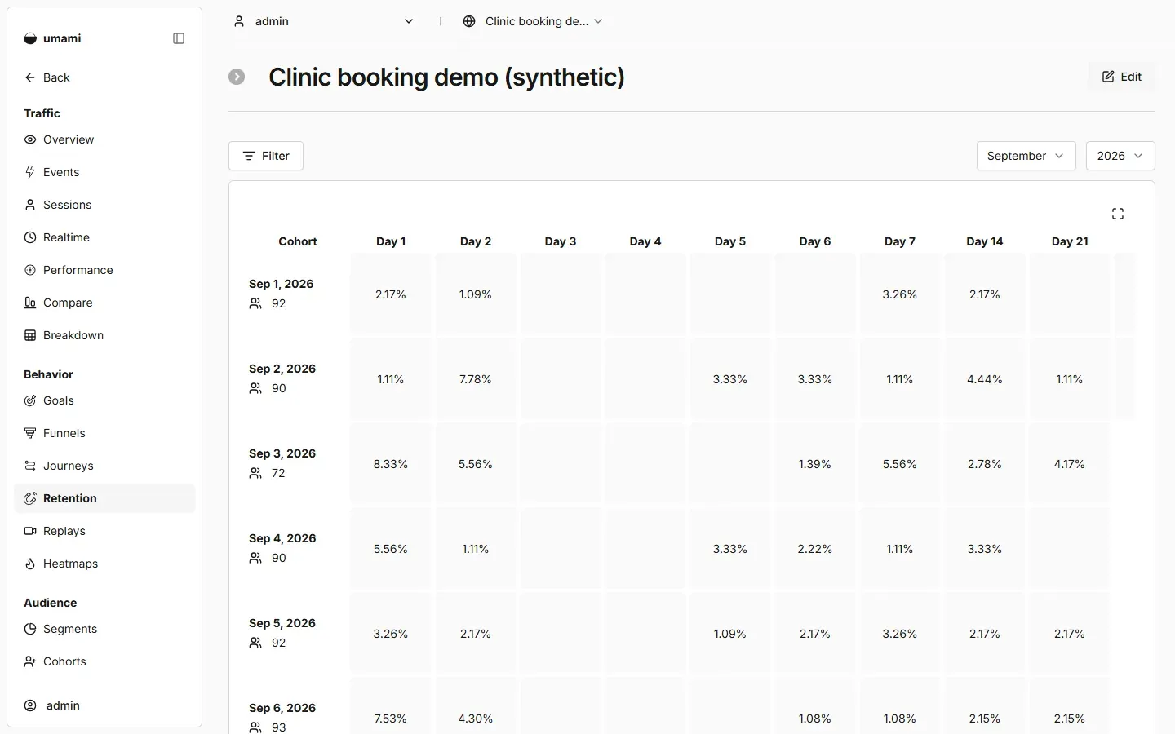This screenshot has height=734, width=1175.
Task: Click the Sep 1, 2026 Day 1 cell 2.17%
Action: coord(391,294)
